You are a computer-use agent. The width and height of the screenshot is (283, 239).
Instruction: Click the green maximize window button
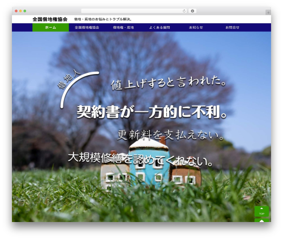pos(25,11)
